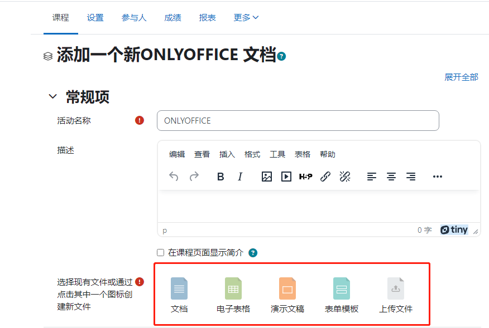Toggle italic formatting in editor
489x328 pixels.
coord(240,177)
